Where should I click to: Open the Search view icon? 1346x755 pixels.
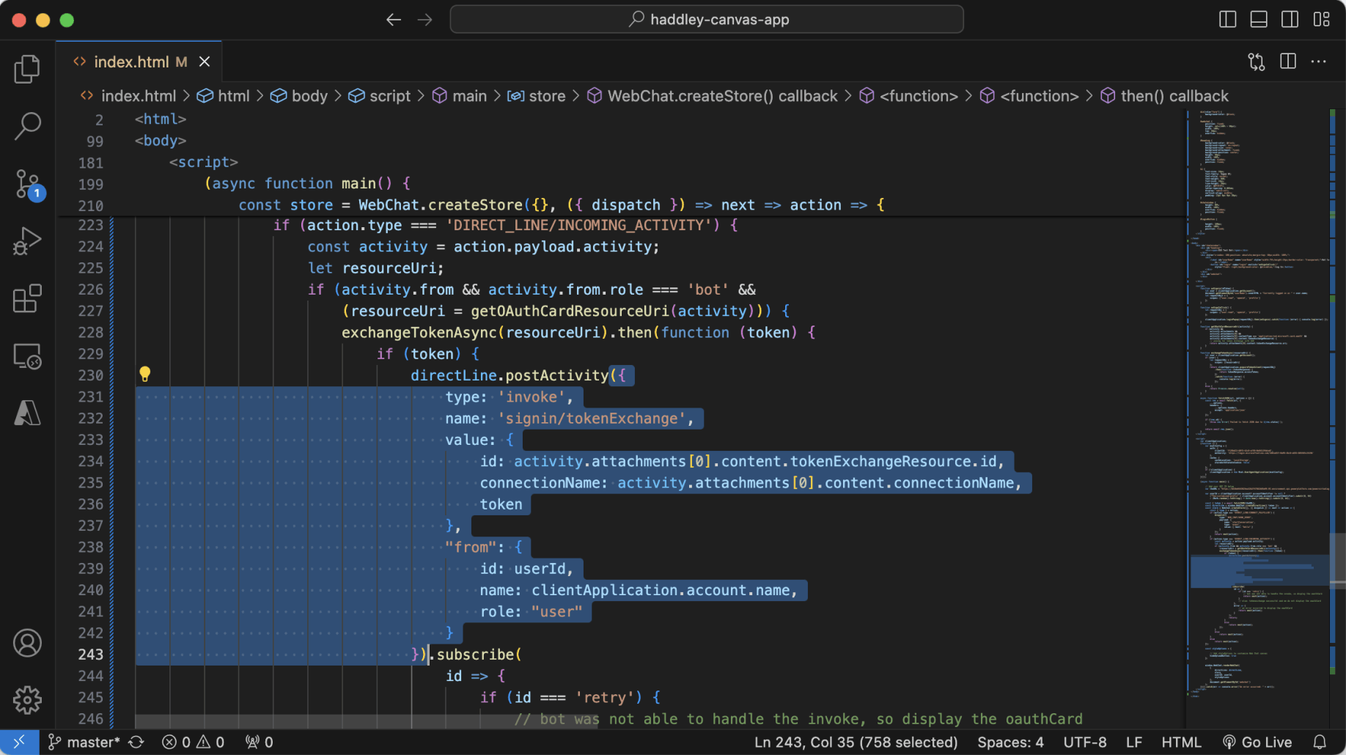coord(27,126)
